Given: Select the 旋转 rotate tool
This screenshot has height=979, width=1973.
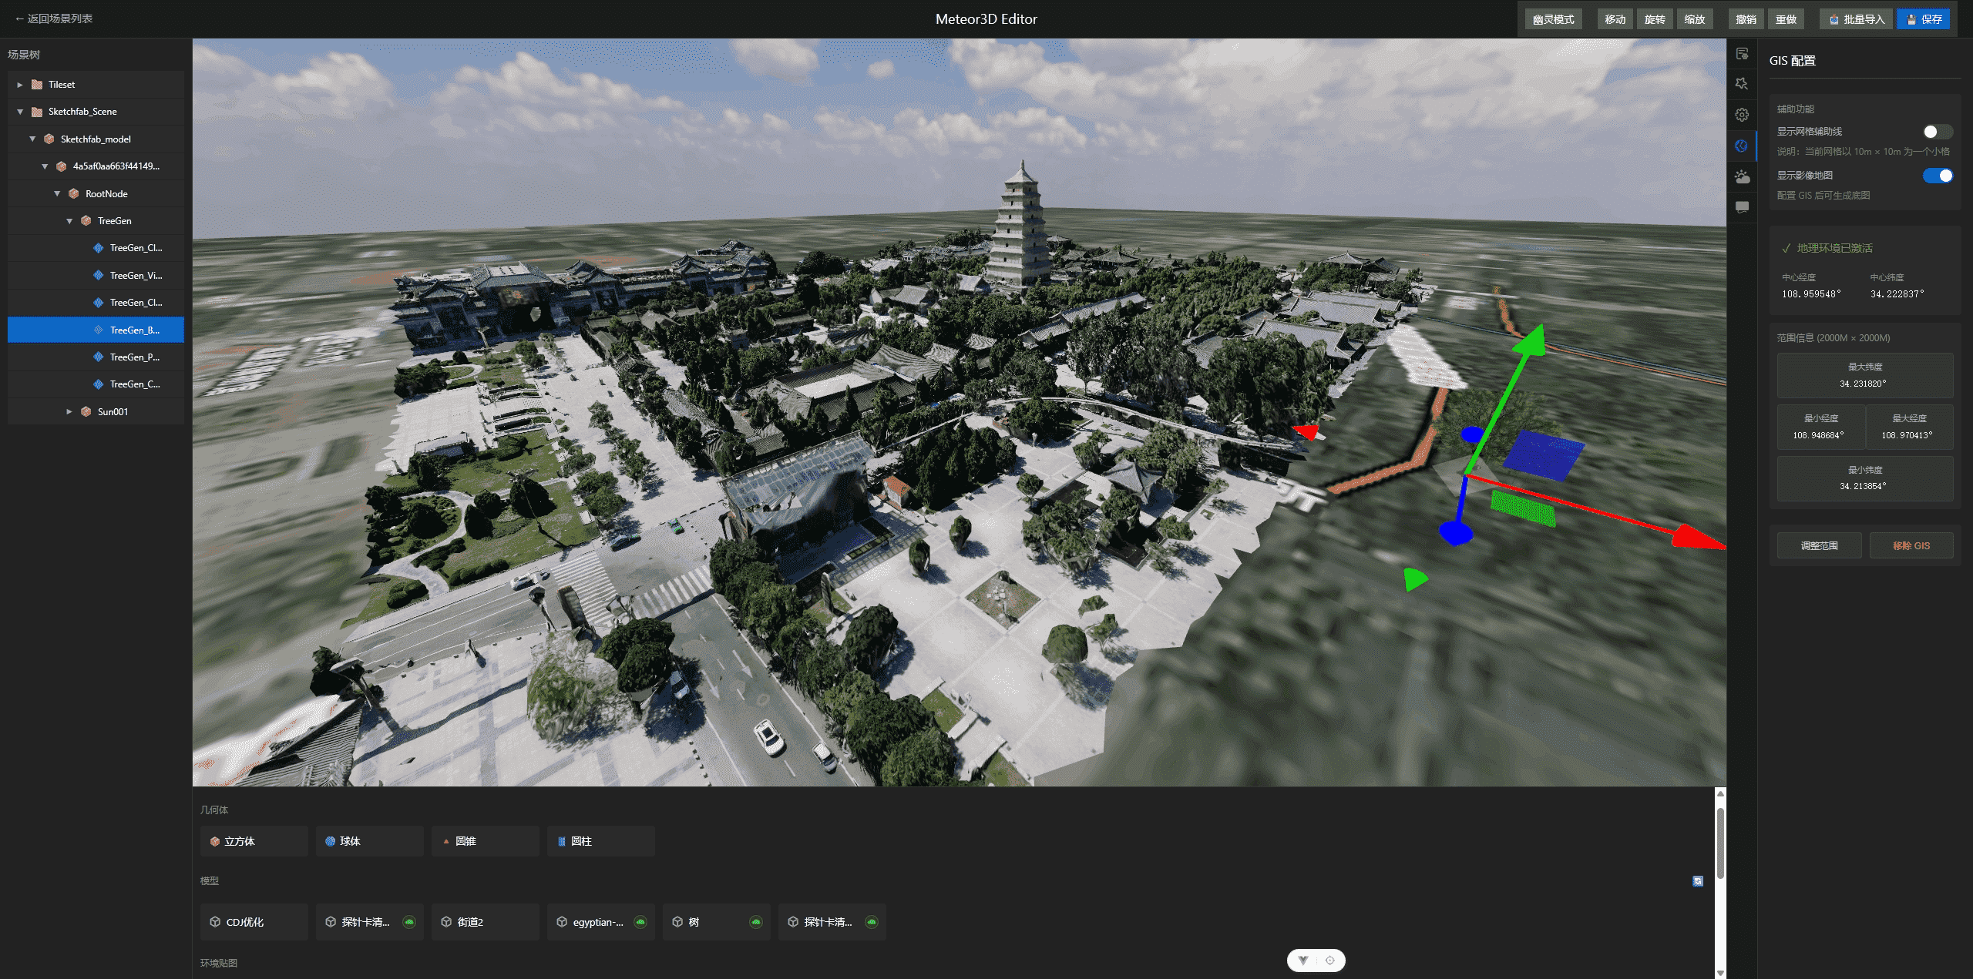Looking at the screenshot, I should click(1655, 19).
